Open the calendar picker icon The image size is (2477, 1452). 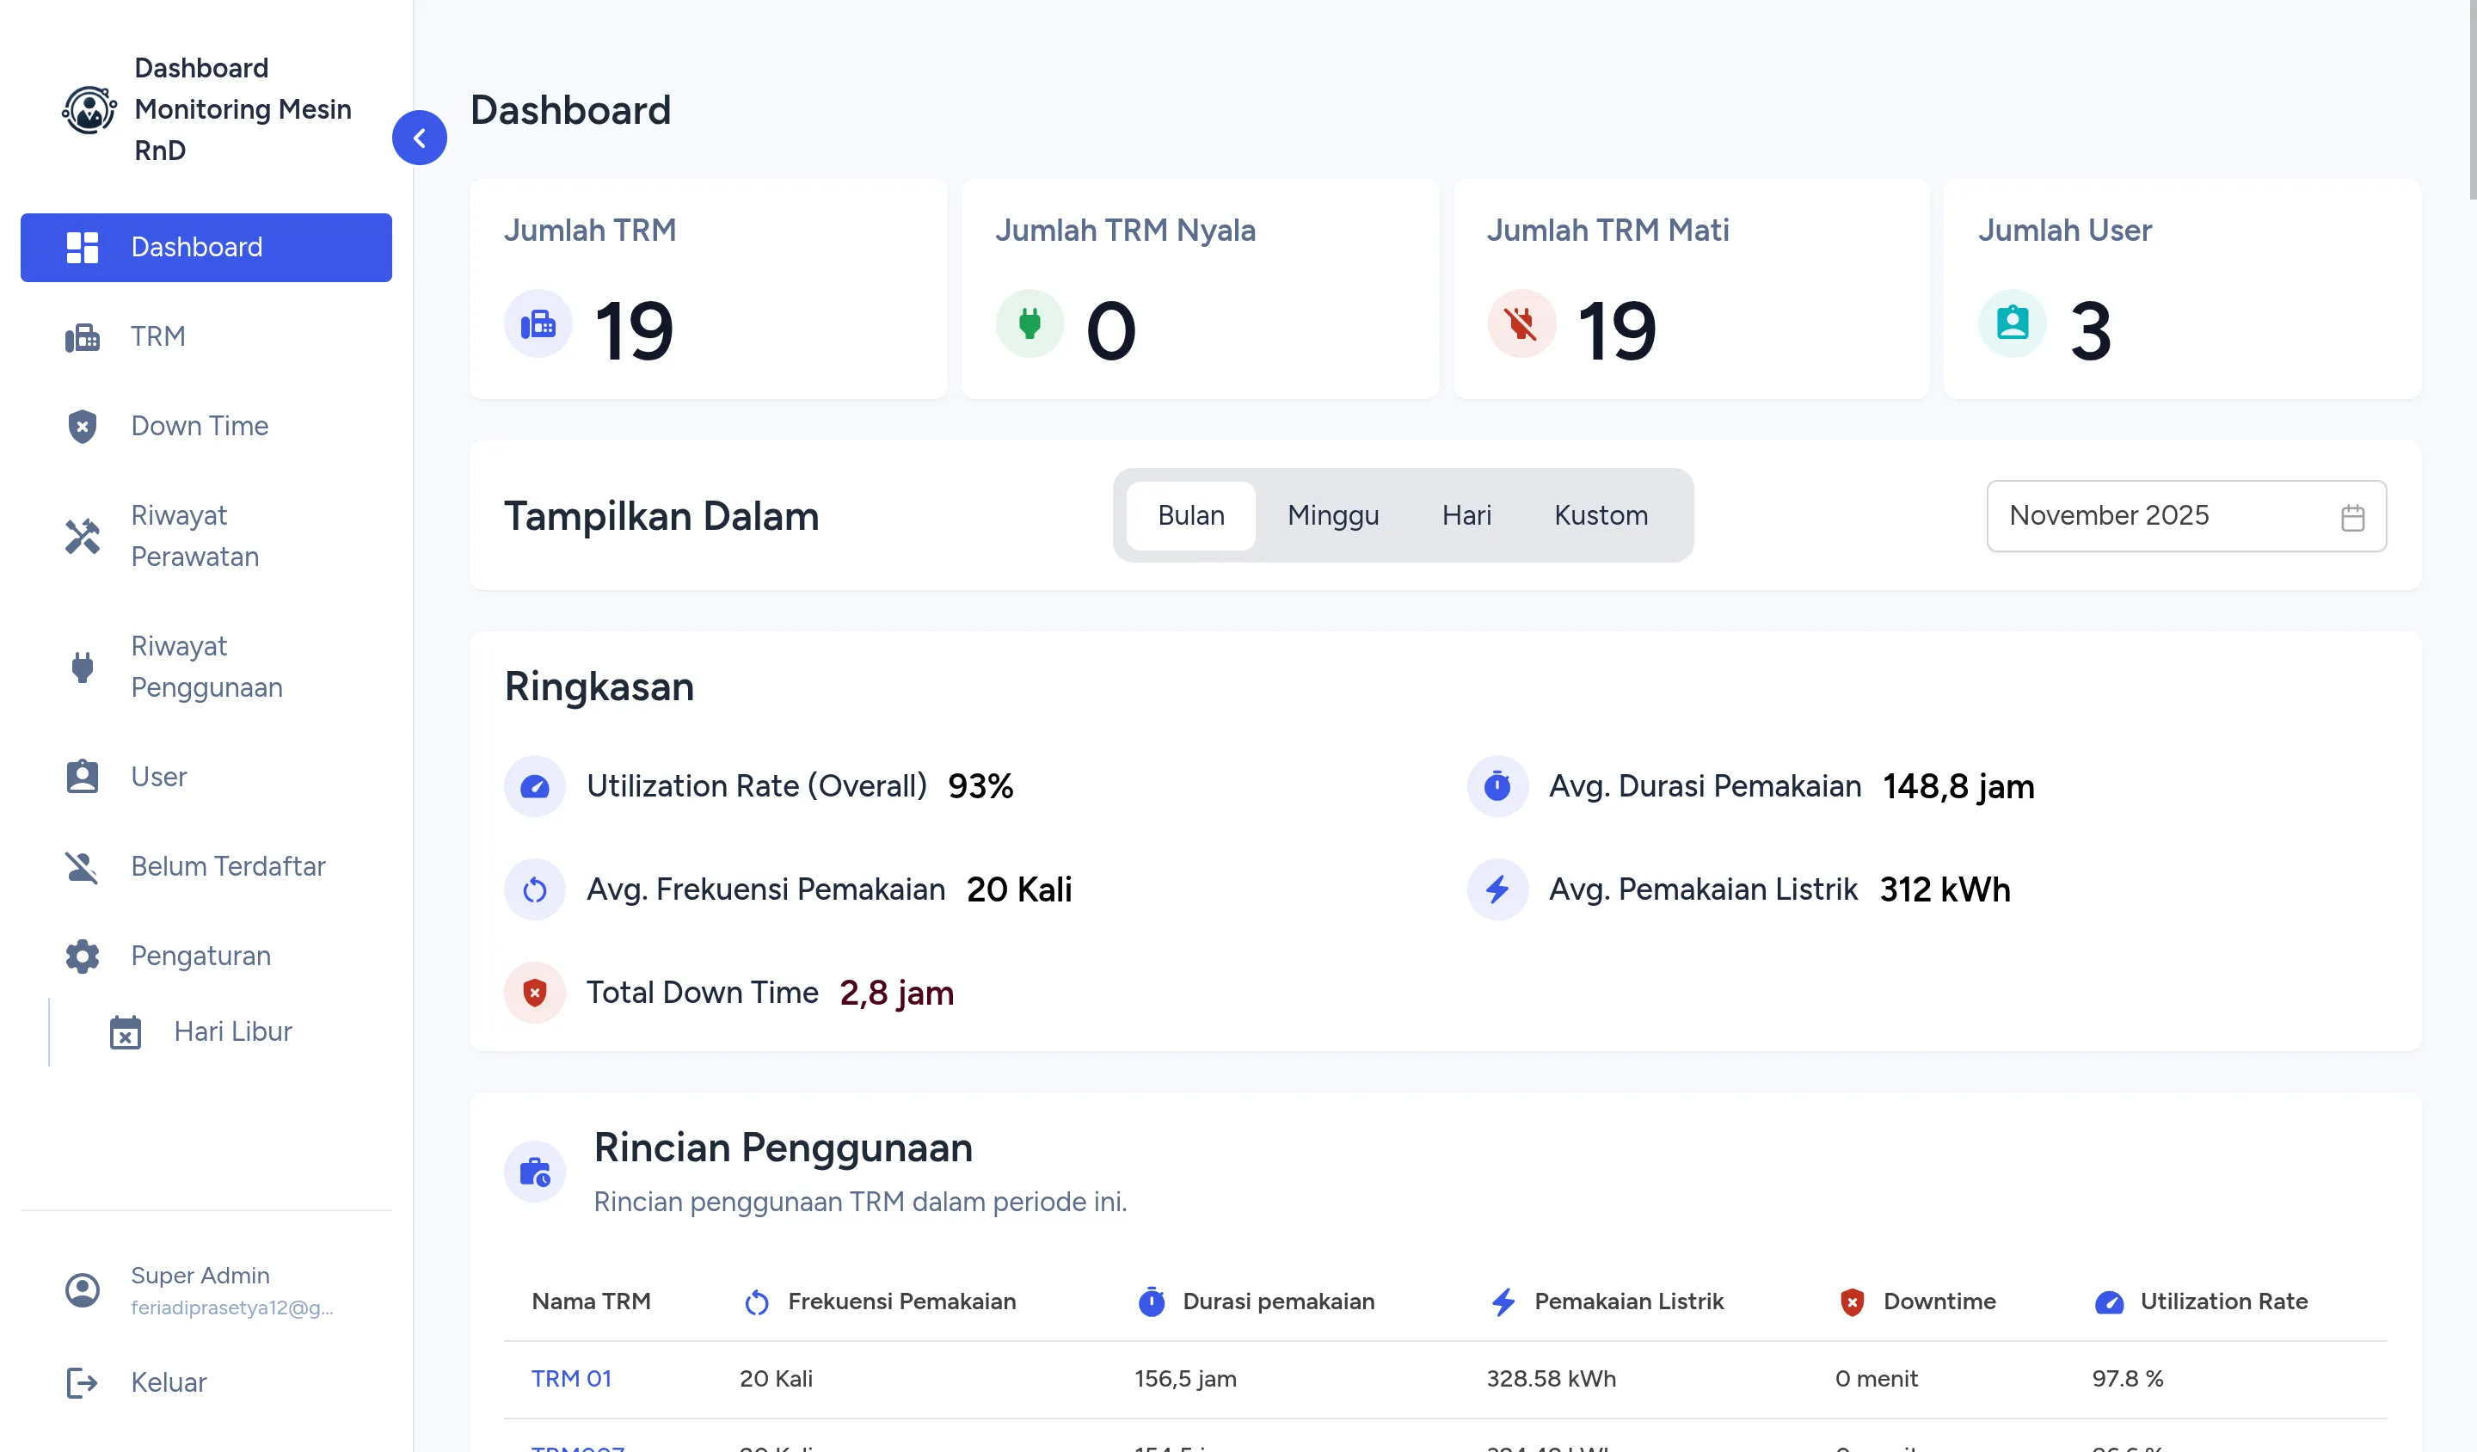tap(2352, 517)
